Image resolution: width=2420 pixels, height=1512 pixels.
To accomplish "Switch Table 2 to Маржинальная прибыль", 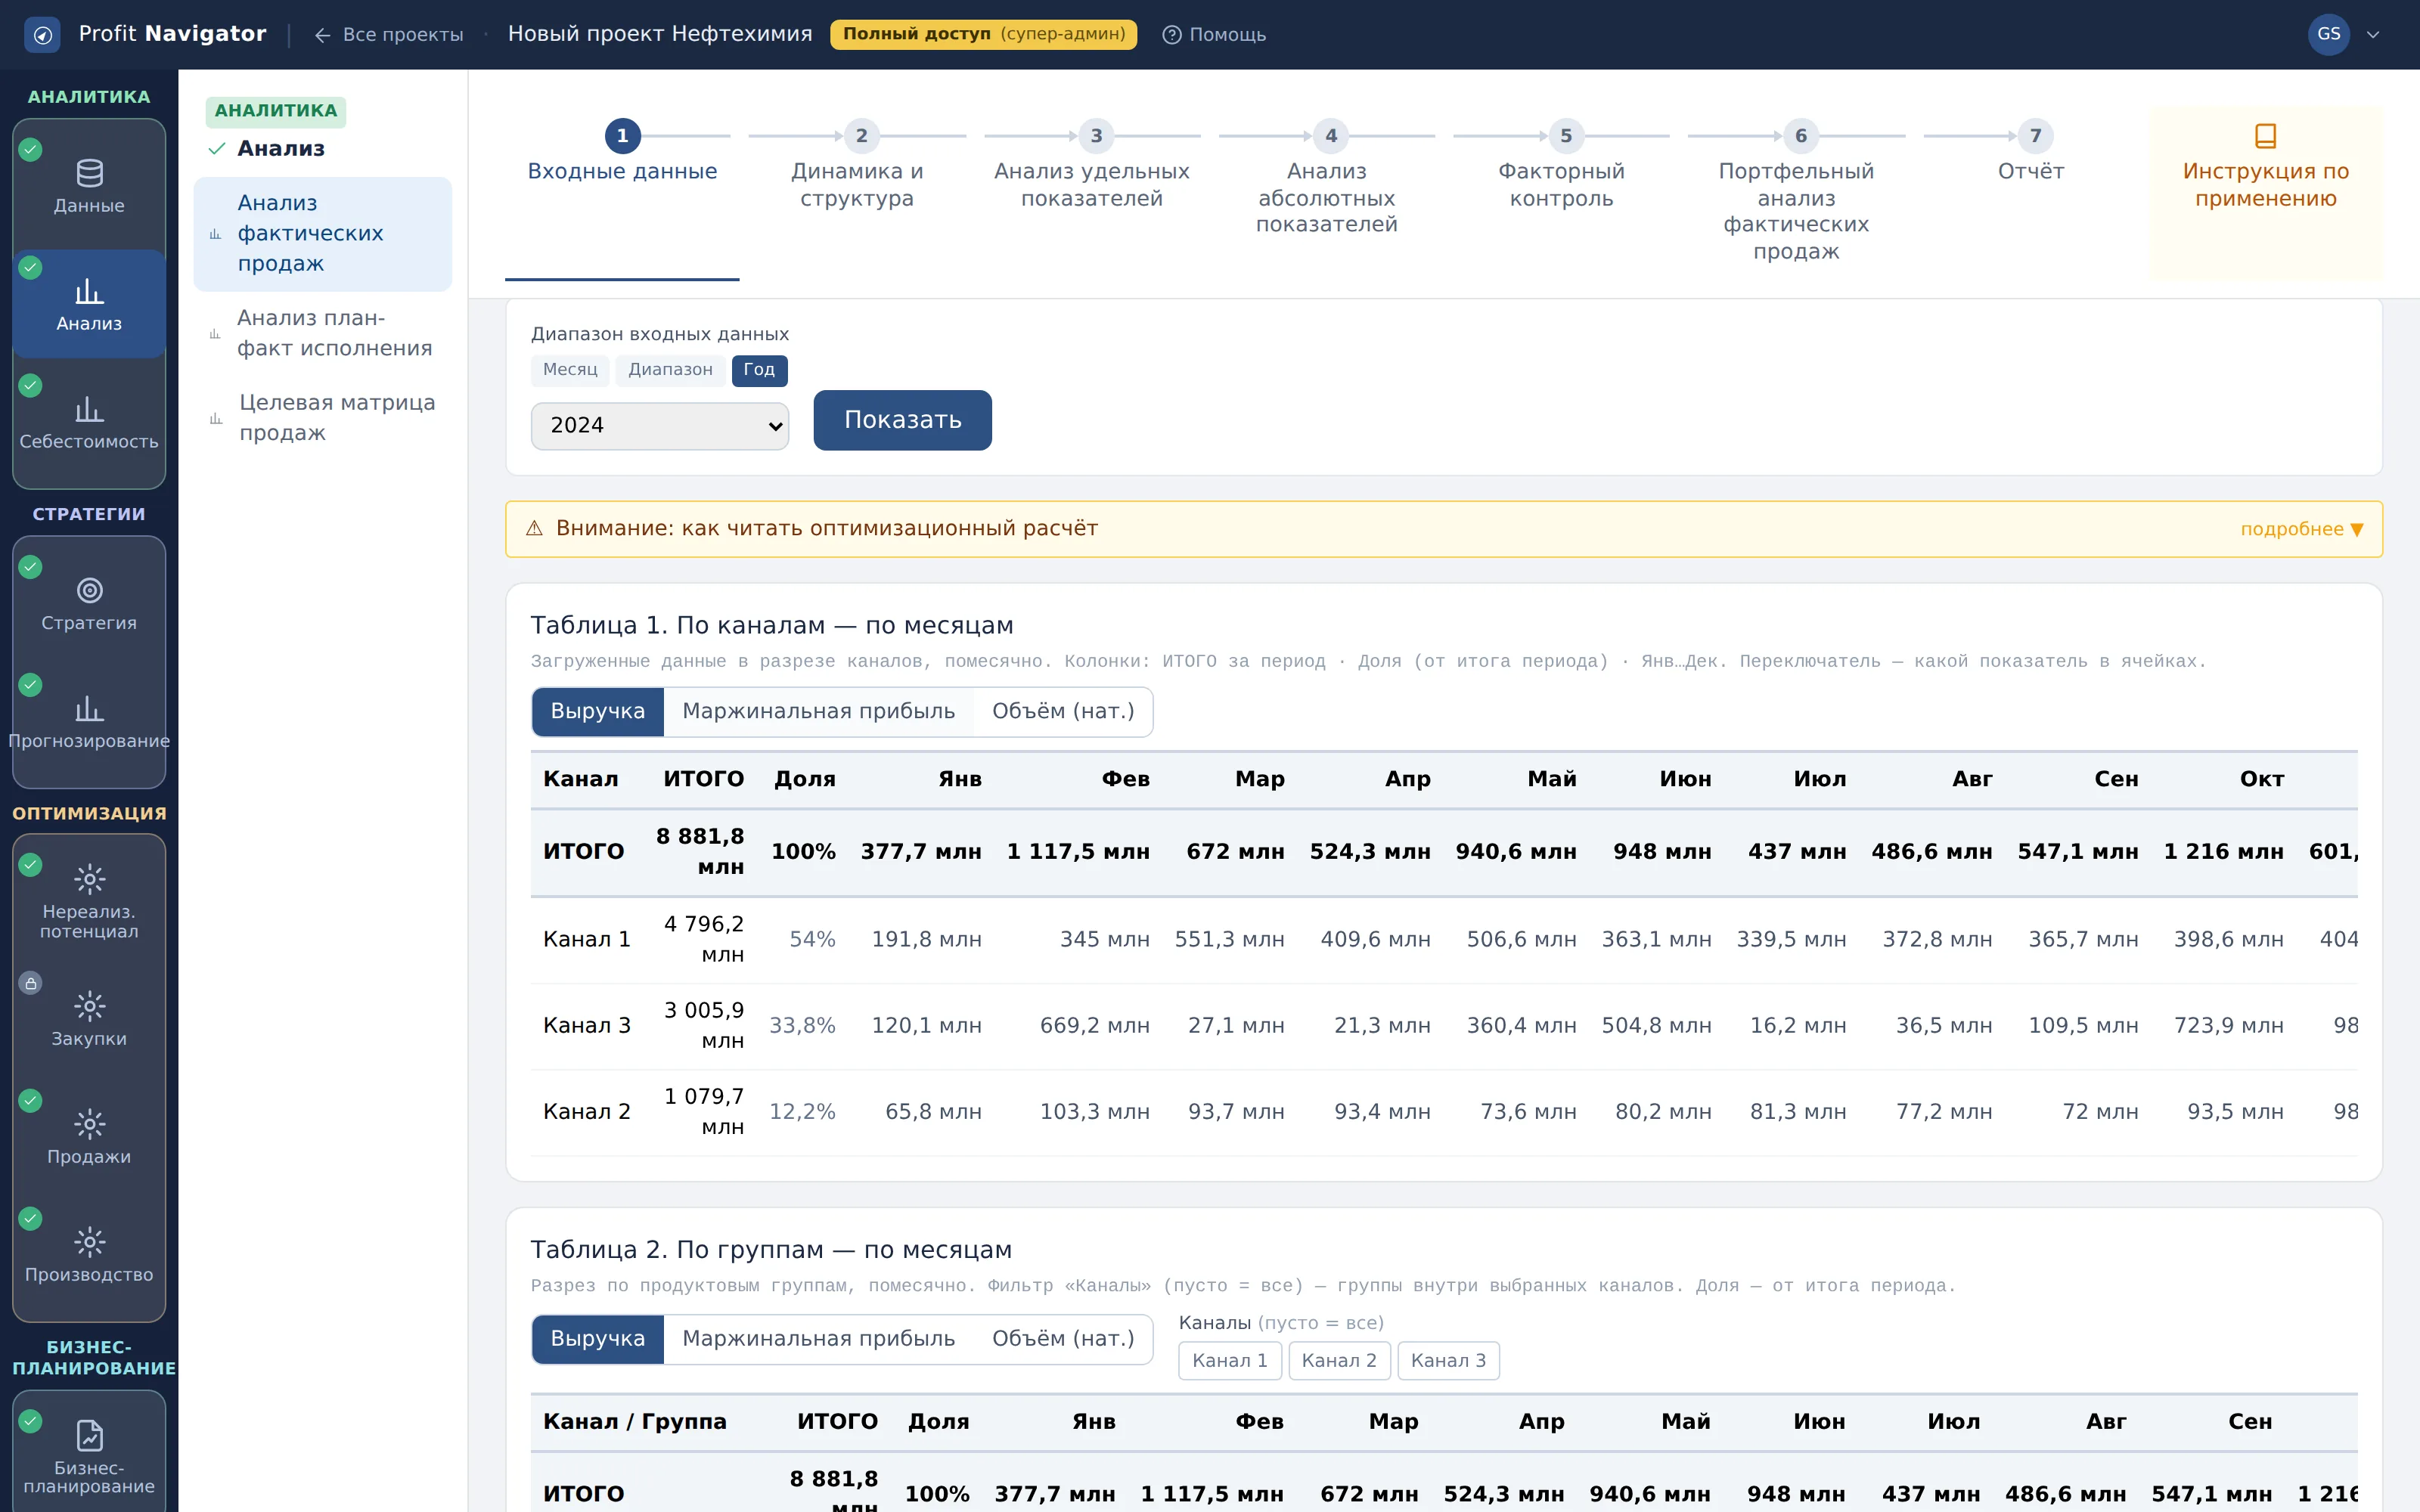I will [x=818, y=1338].
